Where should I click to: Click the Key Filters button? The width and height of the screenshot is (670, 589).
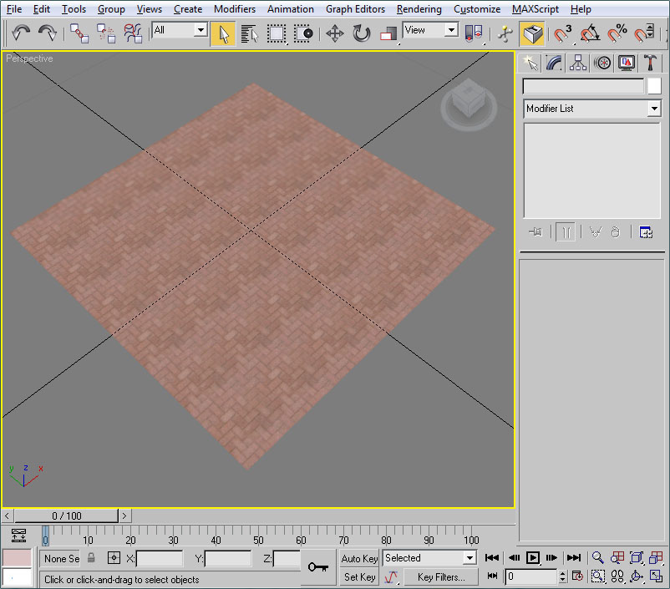pyautogui.click(x=440, y=576)
